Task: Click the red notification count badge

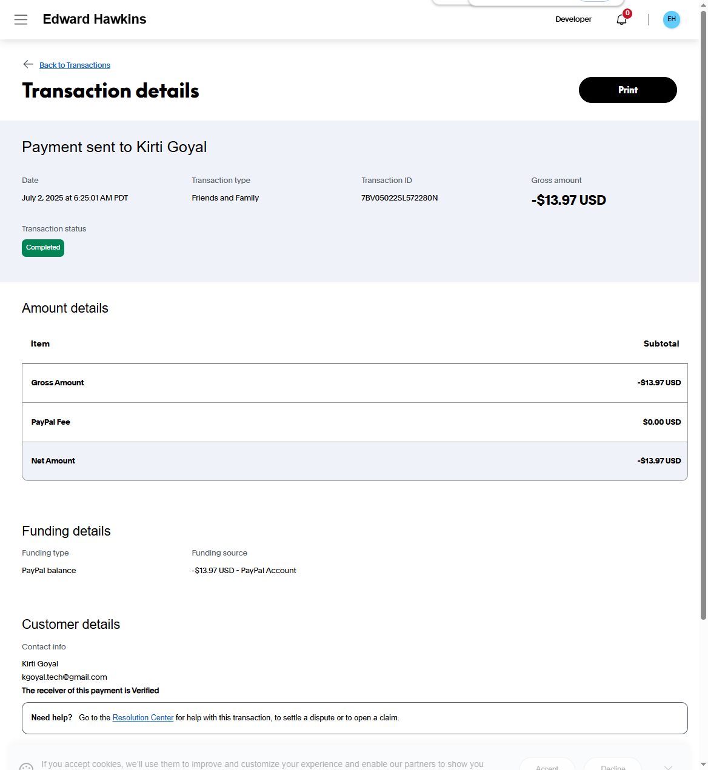Action: (627, 13)
